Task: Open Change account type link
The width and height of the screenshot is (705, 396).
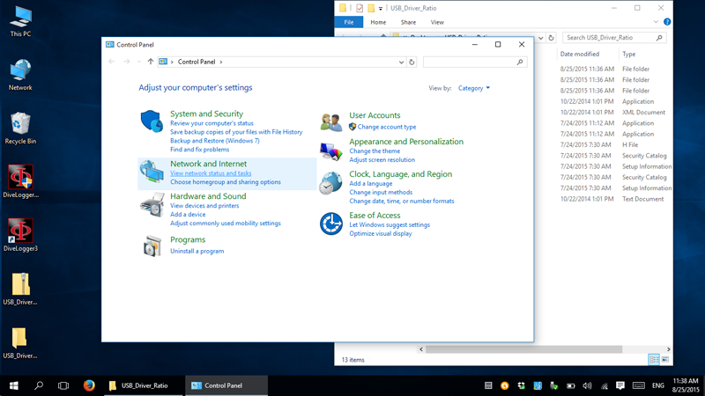Action: click(x=387, y=127)
